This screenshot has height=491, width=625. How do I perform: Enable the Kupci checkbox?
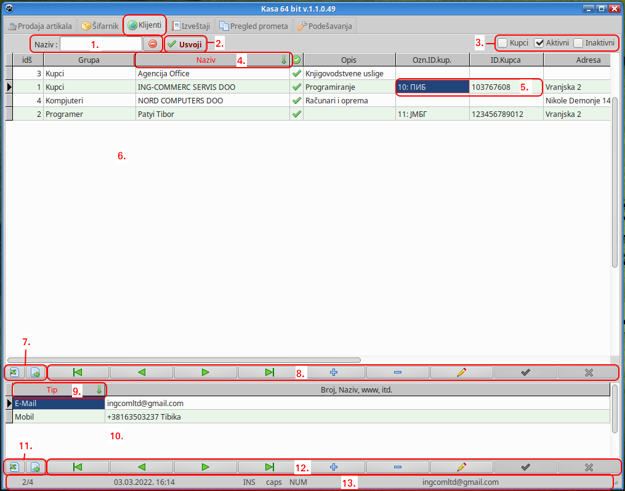click(503, 43)
